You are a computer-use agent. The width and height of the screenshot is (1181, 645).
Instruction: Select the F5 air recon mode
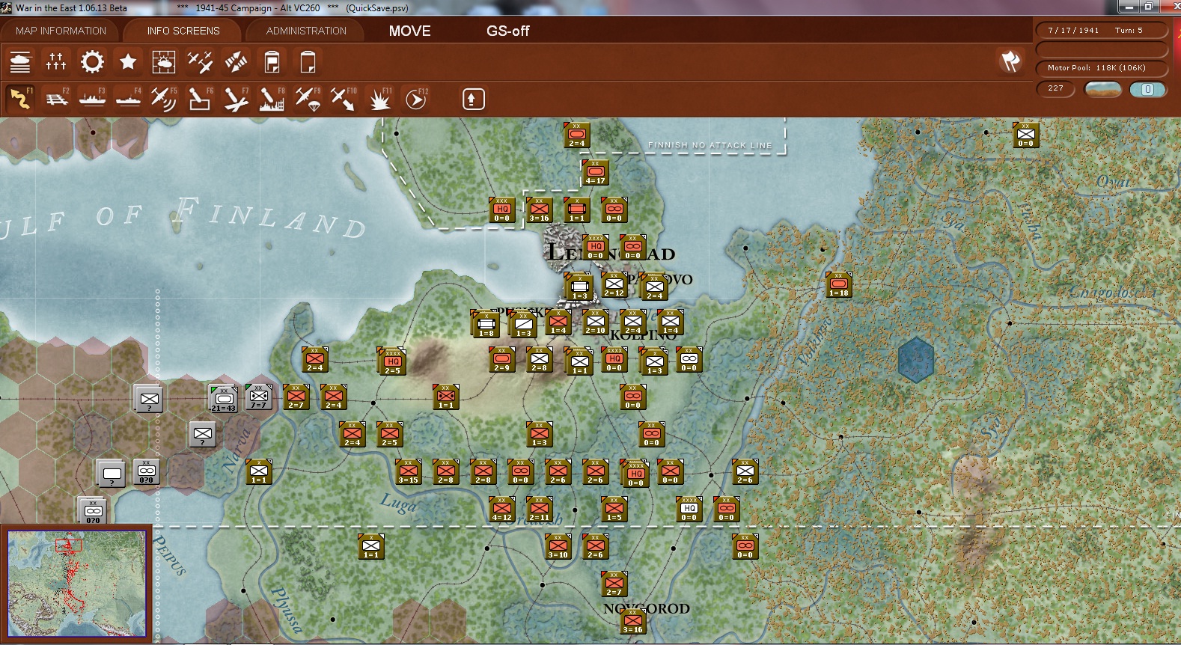click(x=164, y=99)
